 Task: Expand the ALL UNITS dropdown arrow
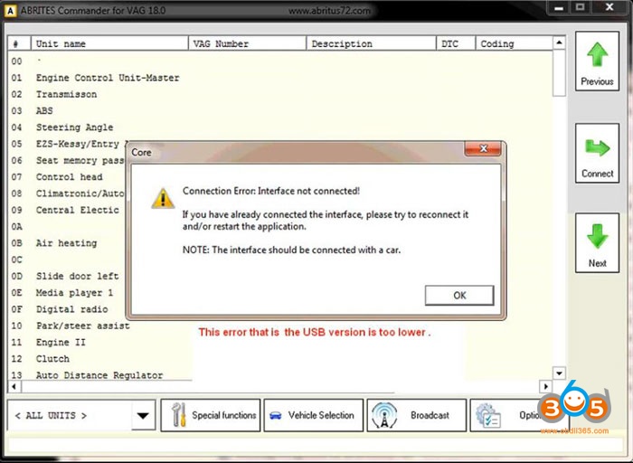click(x=143, y=415)
